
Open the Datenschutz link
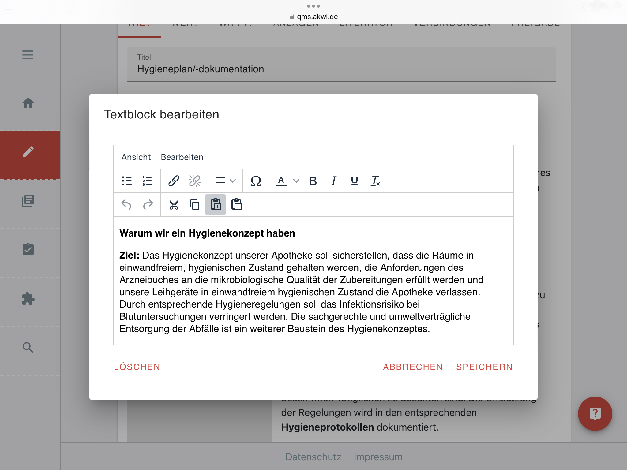(x=313, y=457)
